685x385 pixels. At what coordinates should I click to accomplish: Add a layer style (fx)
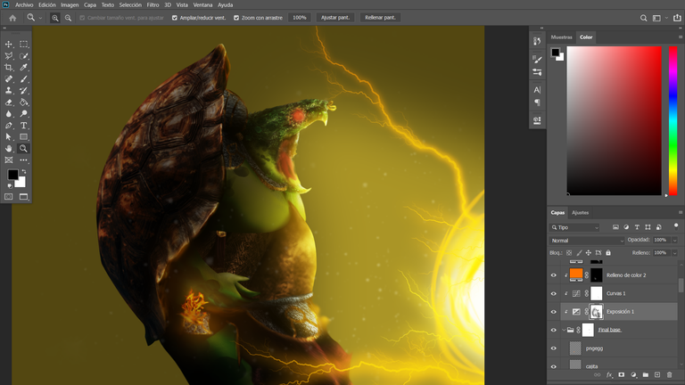click(609, 375)
